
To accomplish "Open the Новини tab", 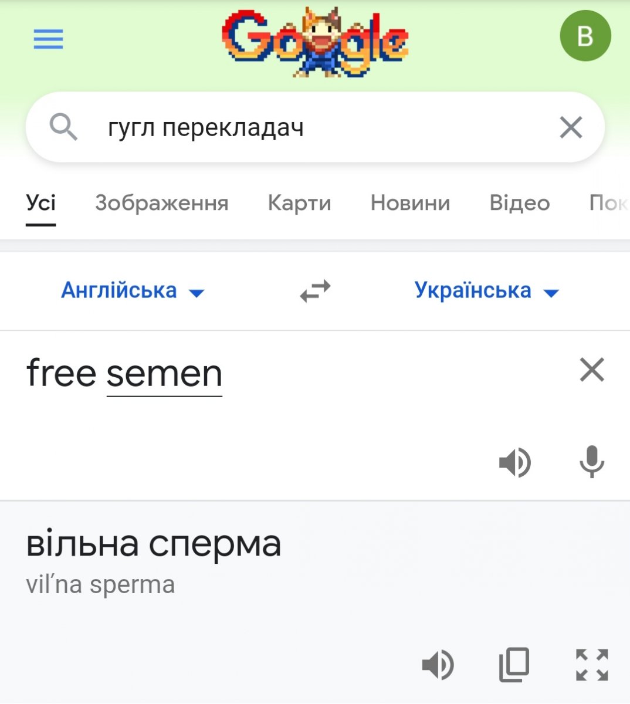I will click(x=410, y=203).
